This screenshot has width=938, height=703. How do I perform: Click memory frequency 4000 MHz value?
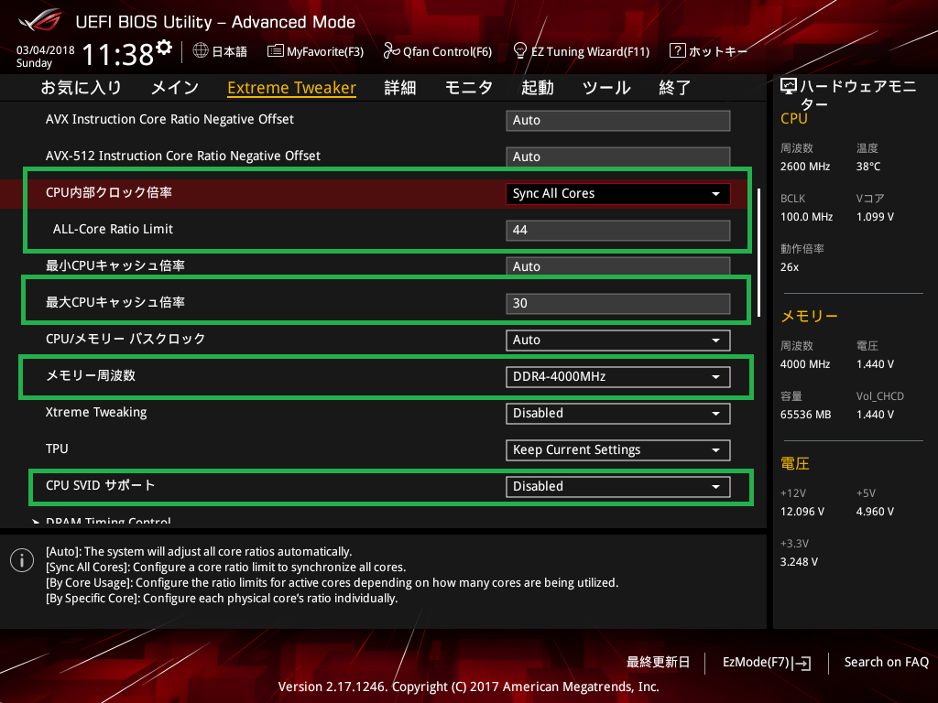click(x=805, y=364)
